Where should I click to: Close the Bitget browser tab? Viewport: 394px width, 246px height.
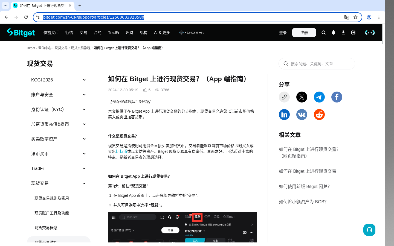70,5
